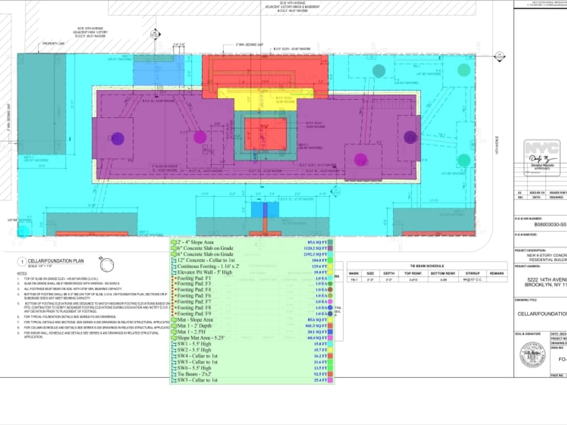567x425 pixels.
Task: Click the cyan color swatch for "Footing Pad: F1"
Action: click(329, 278)
